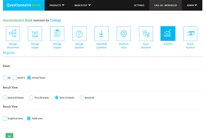The height and width of the screenshot is (138, 206).
Task: Open the BluePrint setup gear icon
Action: pyautogui.click(x=124, y=33)
